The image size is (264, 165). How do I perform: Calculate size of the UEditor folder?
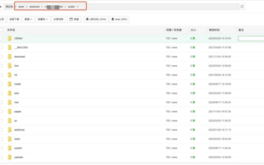[193, 39]
